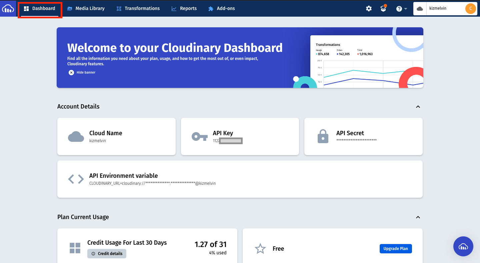Open the Dashboard tab

coord(40,9)
